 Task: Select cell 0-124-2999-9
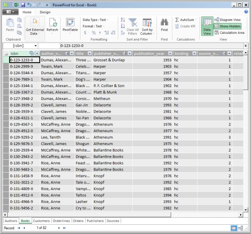(x=24, y=66)
